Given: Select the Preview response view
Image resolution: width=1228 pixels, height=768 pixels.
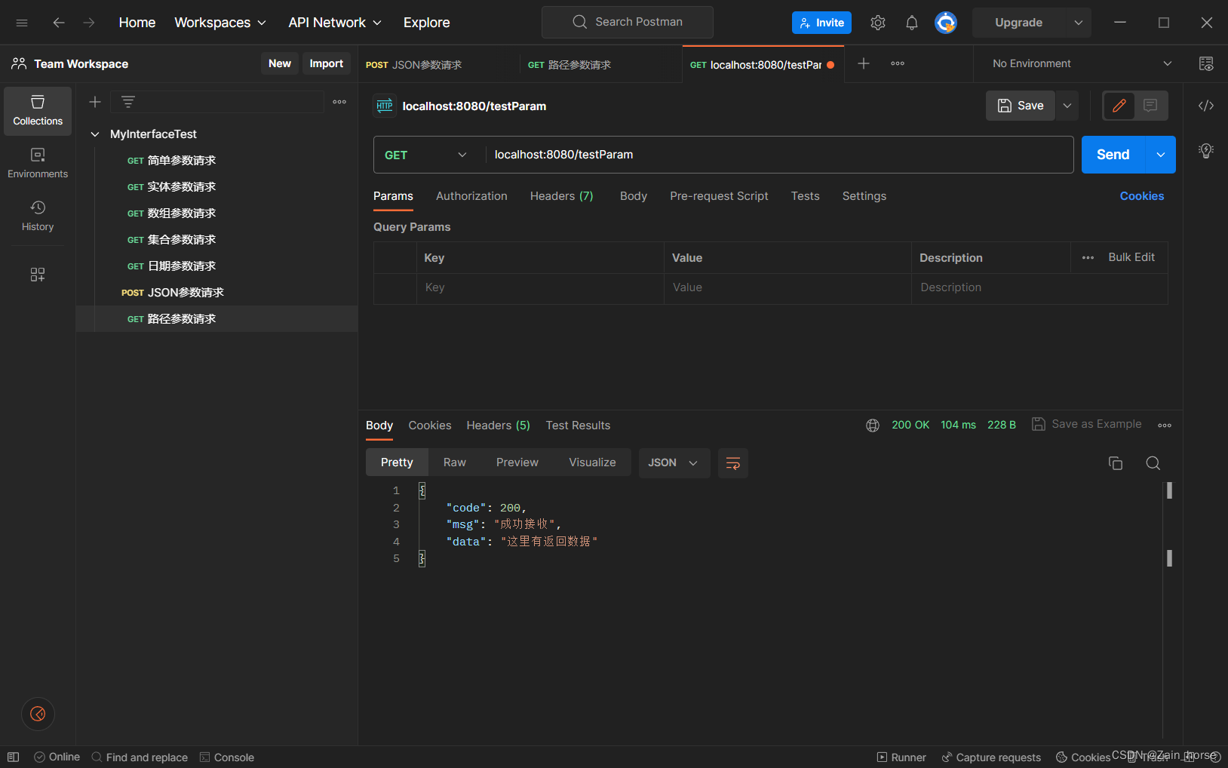Looking at the screenshot, I should [x=517, y=462].
